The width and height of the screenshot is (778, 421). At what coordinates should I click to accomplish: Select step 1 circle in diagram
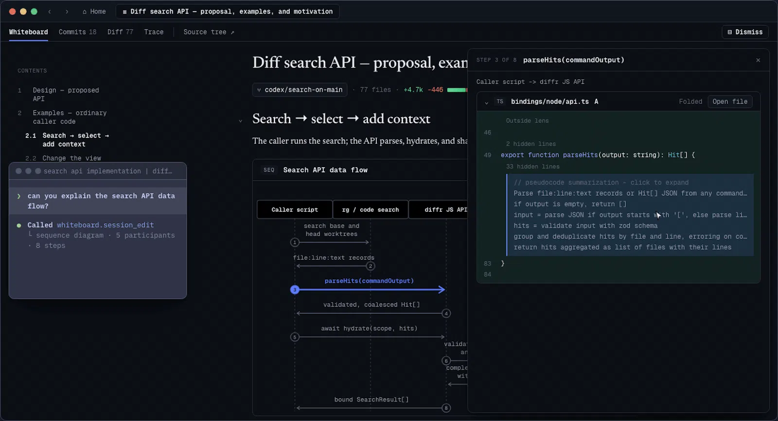click(295, 242)
